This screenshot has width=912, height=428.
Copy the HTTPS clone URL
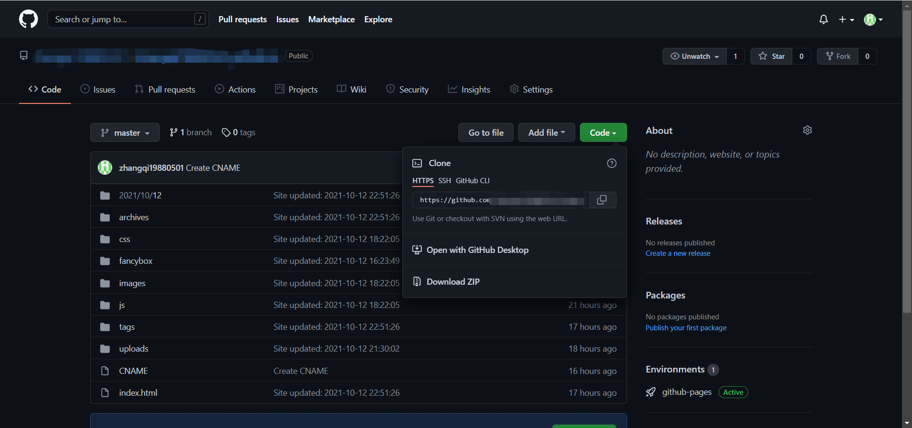point(602,200)
